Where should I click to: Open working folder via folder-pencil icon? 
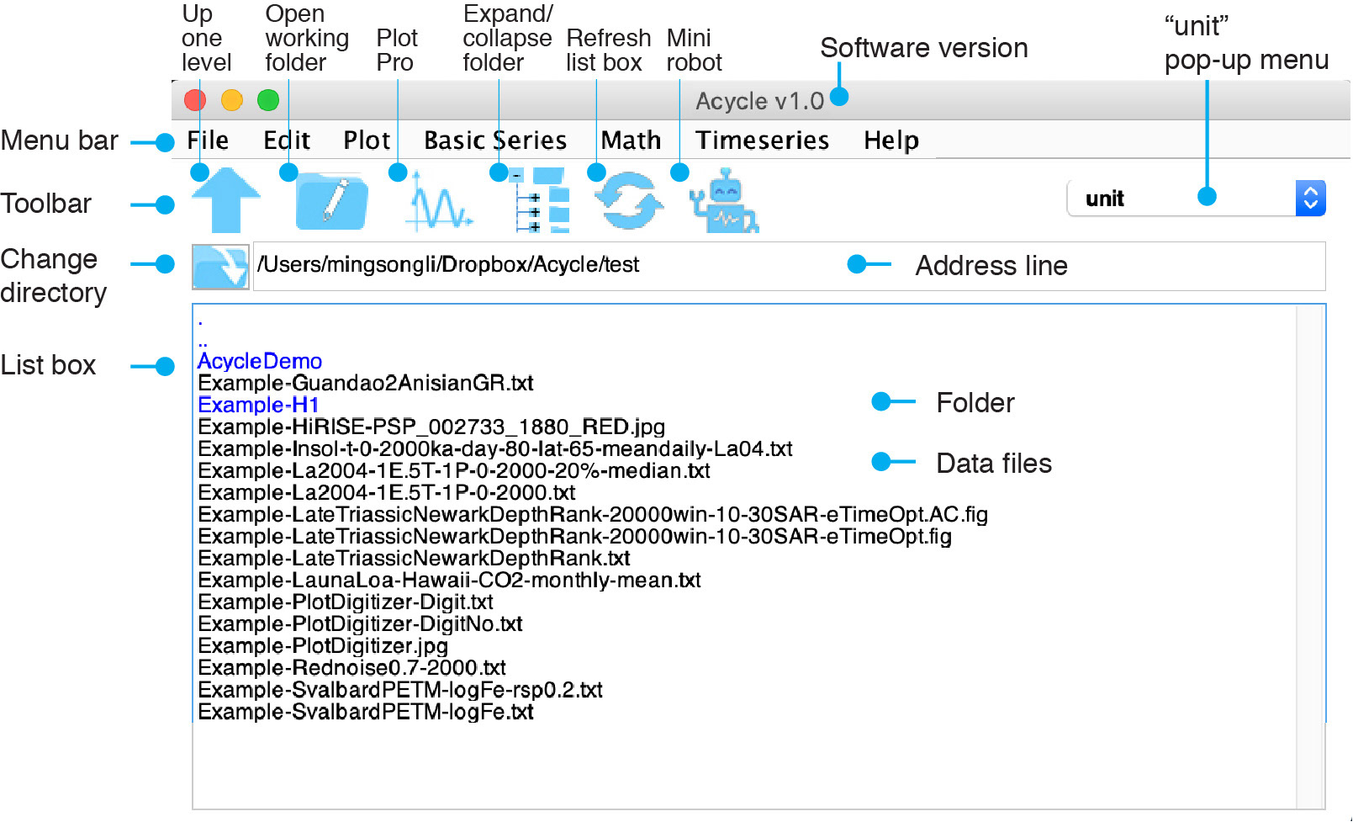(x=331, y=201)
